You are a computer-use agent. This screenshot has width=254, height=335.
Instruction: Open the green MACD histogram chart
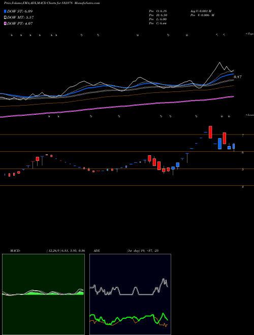(x=43, y=294)
